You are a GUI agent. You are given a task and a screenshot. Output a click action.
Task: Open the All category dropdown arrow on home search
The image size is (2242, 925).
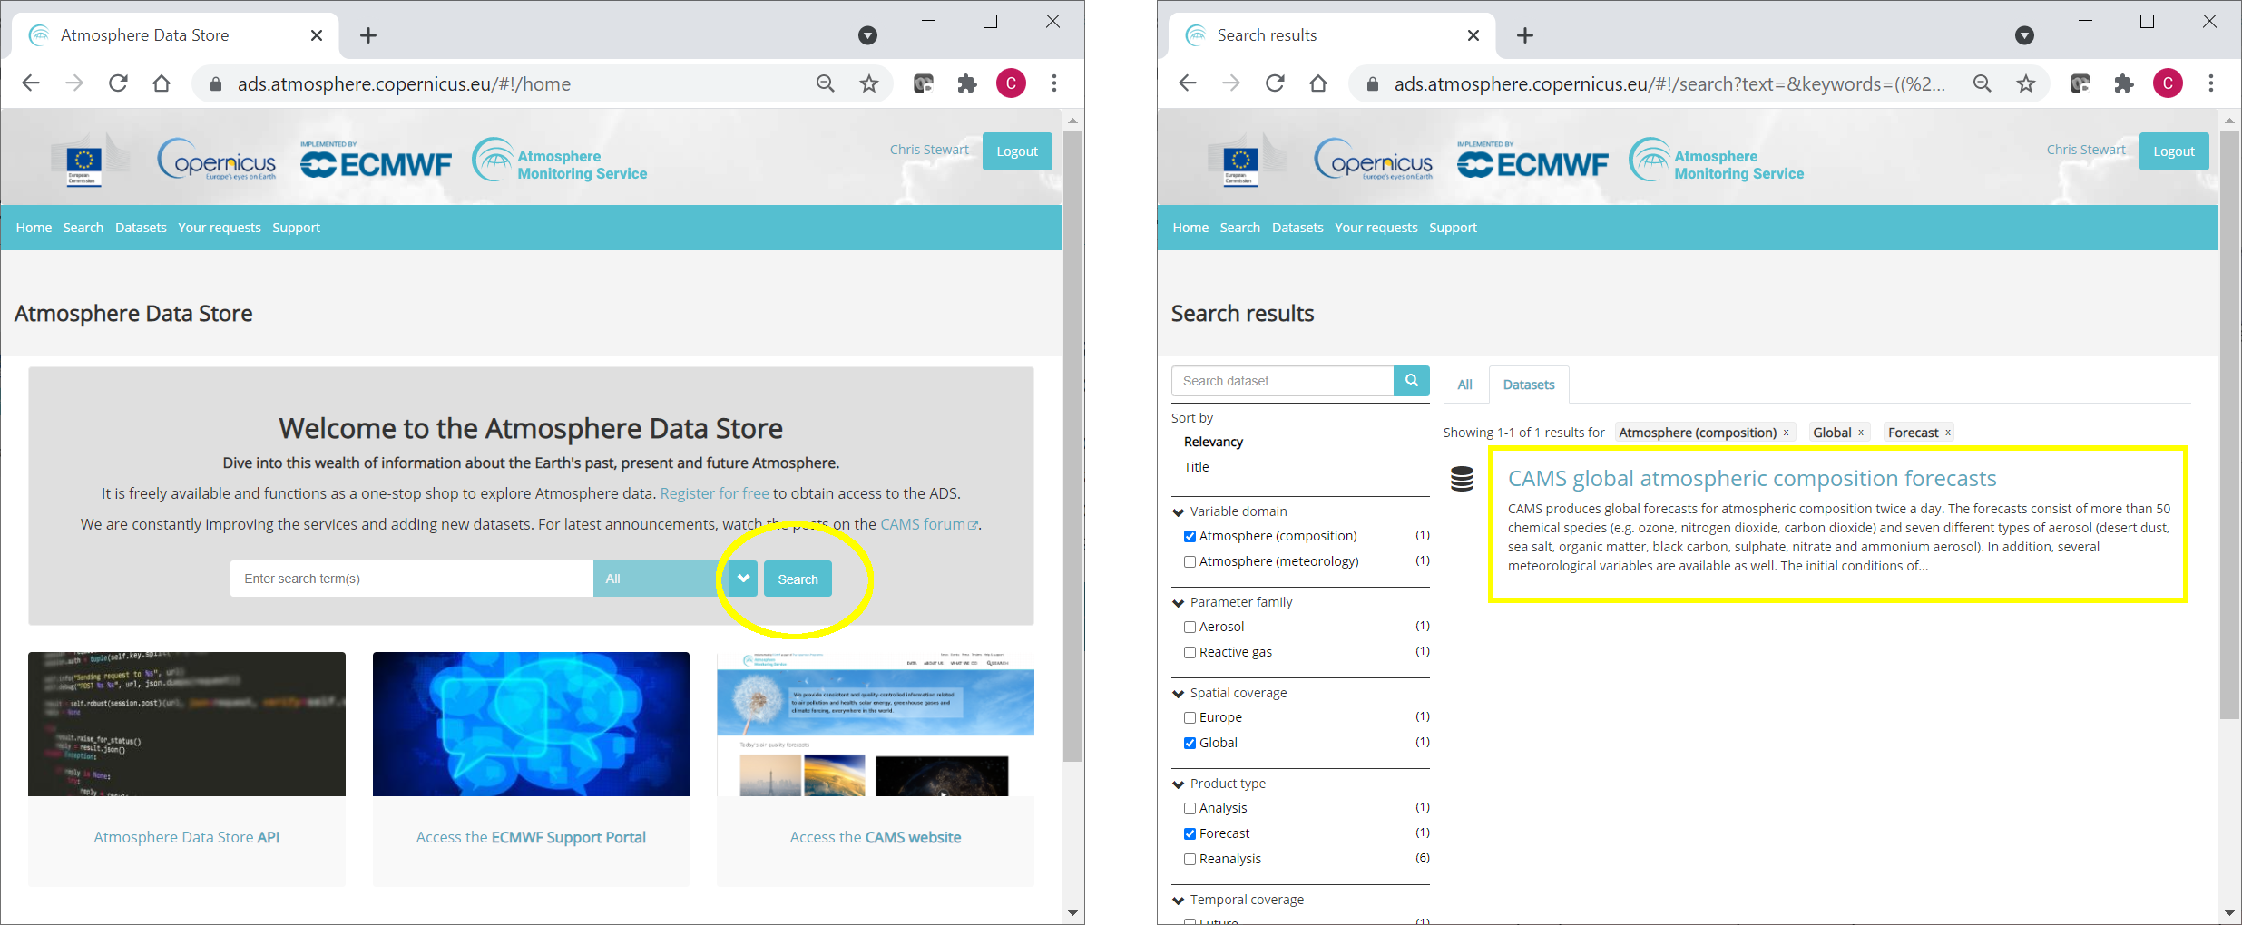742,579
